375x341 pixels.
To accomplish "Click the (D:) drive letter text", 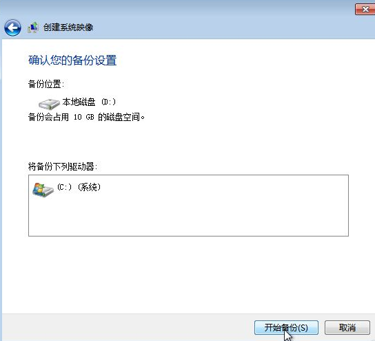I will [x=109, y=102].
